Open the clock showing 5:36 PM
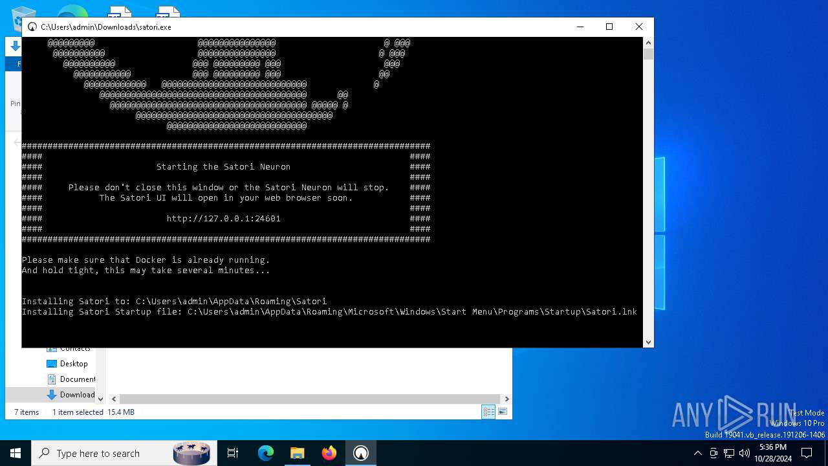Screen dimensions: 828x466 (x=773, y=453)
